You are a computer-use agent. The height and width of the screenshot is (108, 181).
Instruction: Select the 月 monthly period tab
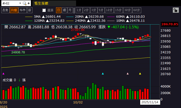(x=70, y=10)
